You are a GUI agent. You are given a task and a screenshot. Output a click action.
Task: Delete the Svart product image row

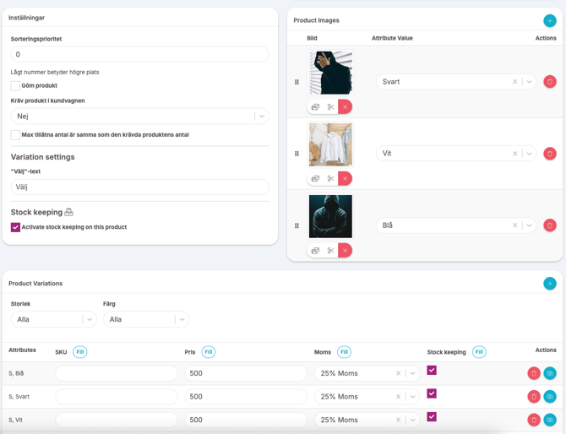(x=550, y=82)
